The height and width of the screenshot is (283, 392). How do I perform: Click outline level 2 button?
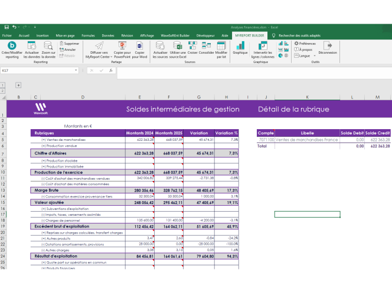(x=2, y=91)
